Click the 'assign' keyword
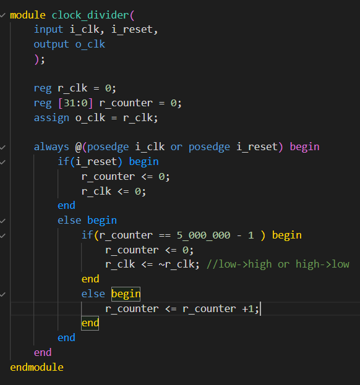The width and height of the screenshot is (360, 385). tap(51, 118)
